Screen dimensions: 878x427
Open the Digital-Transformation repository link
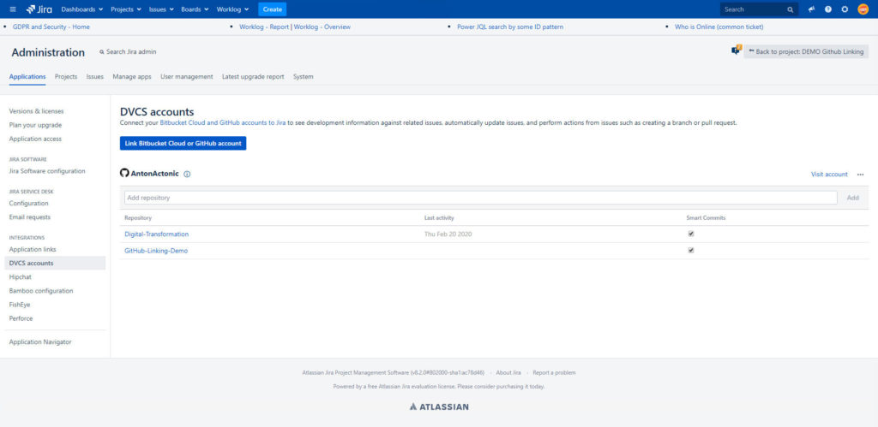tap(156, 234)
